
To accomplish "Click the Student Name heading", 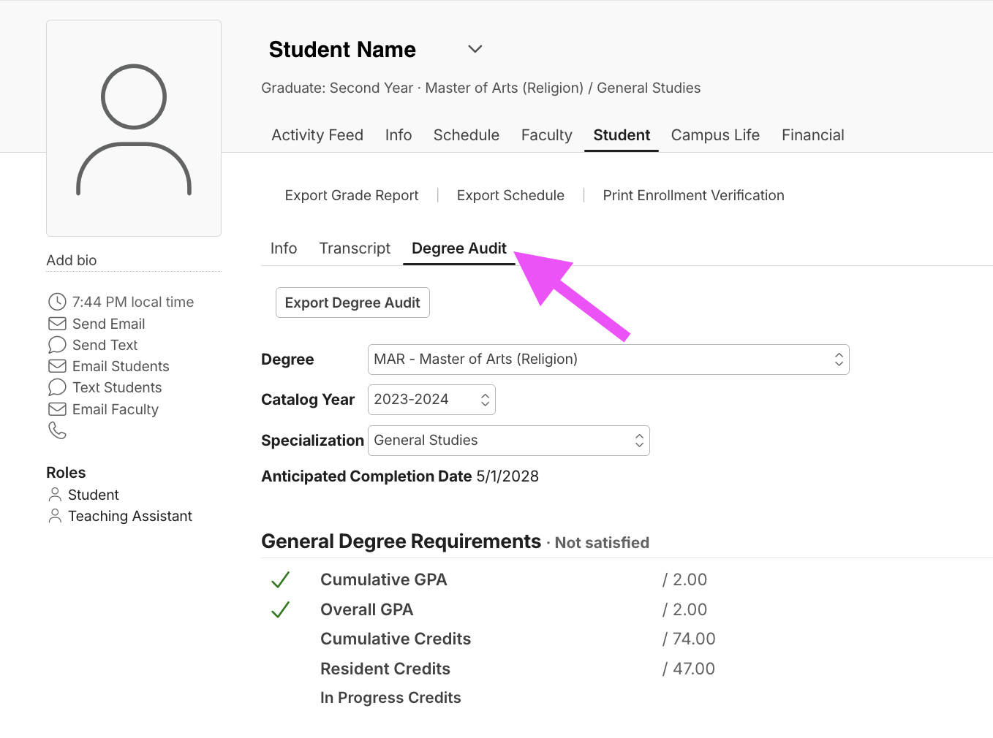I will [342, 49].
